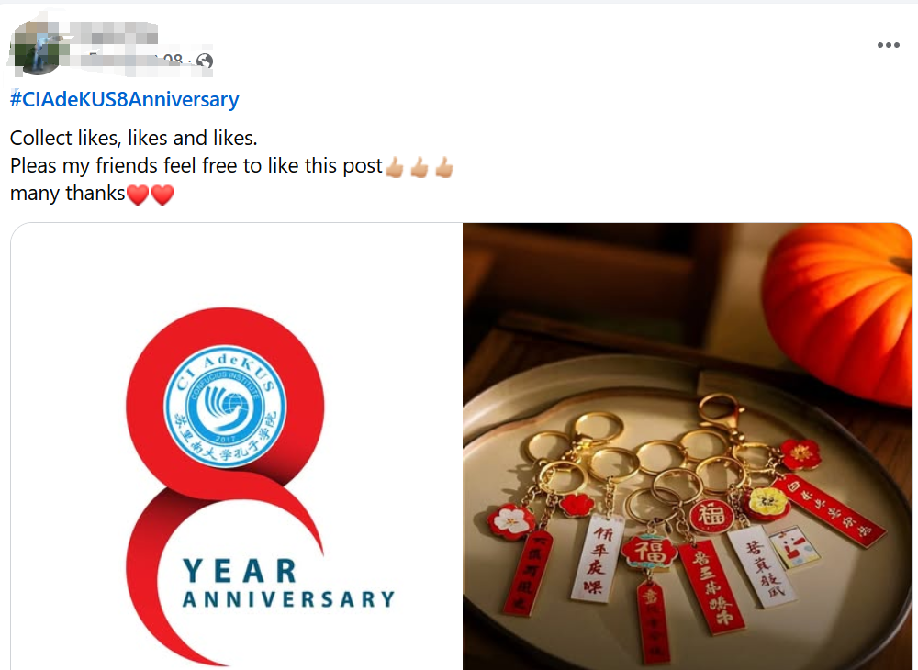The image size is (918, 670).
Task: Click the middle thumbs-up emoji
Action: coord(420,167)
